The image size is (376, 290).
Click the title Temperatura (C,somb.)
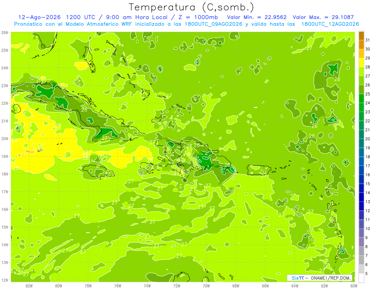pos(191,7)
